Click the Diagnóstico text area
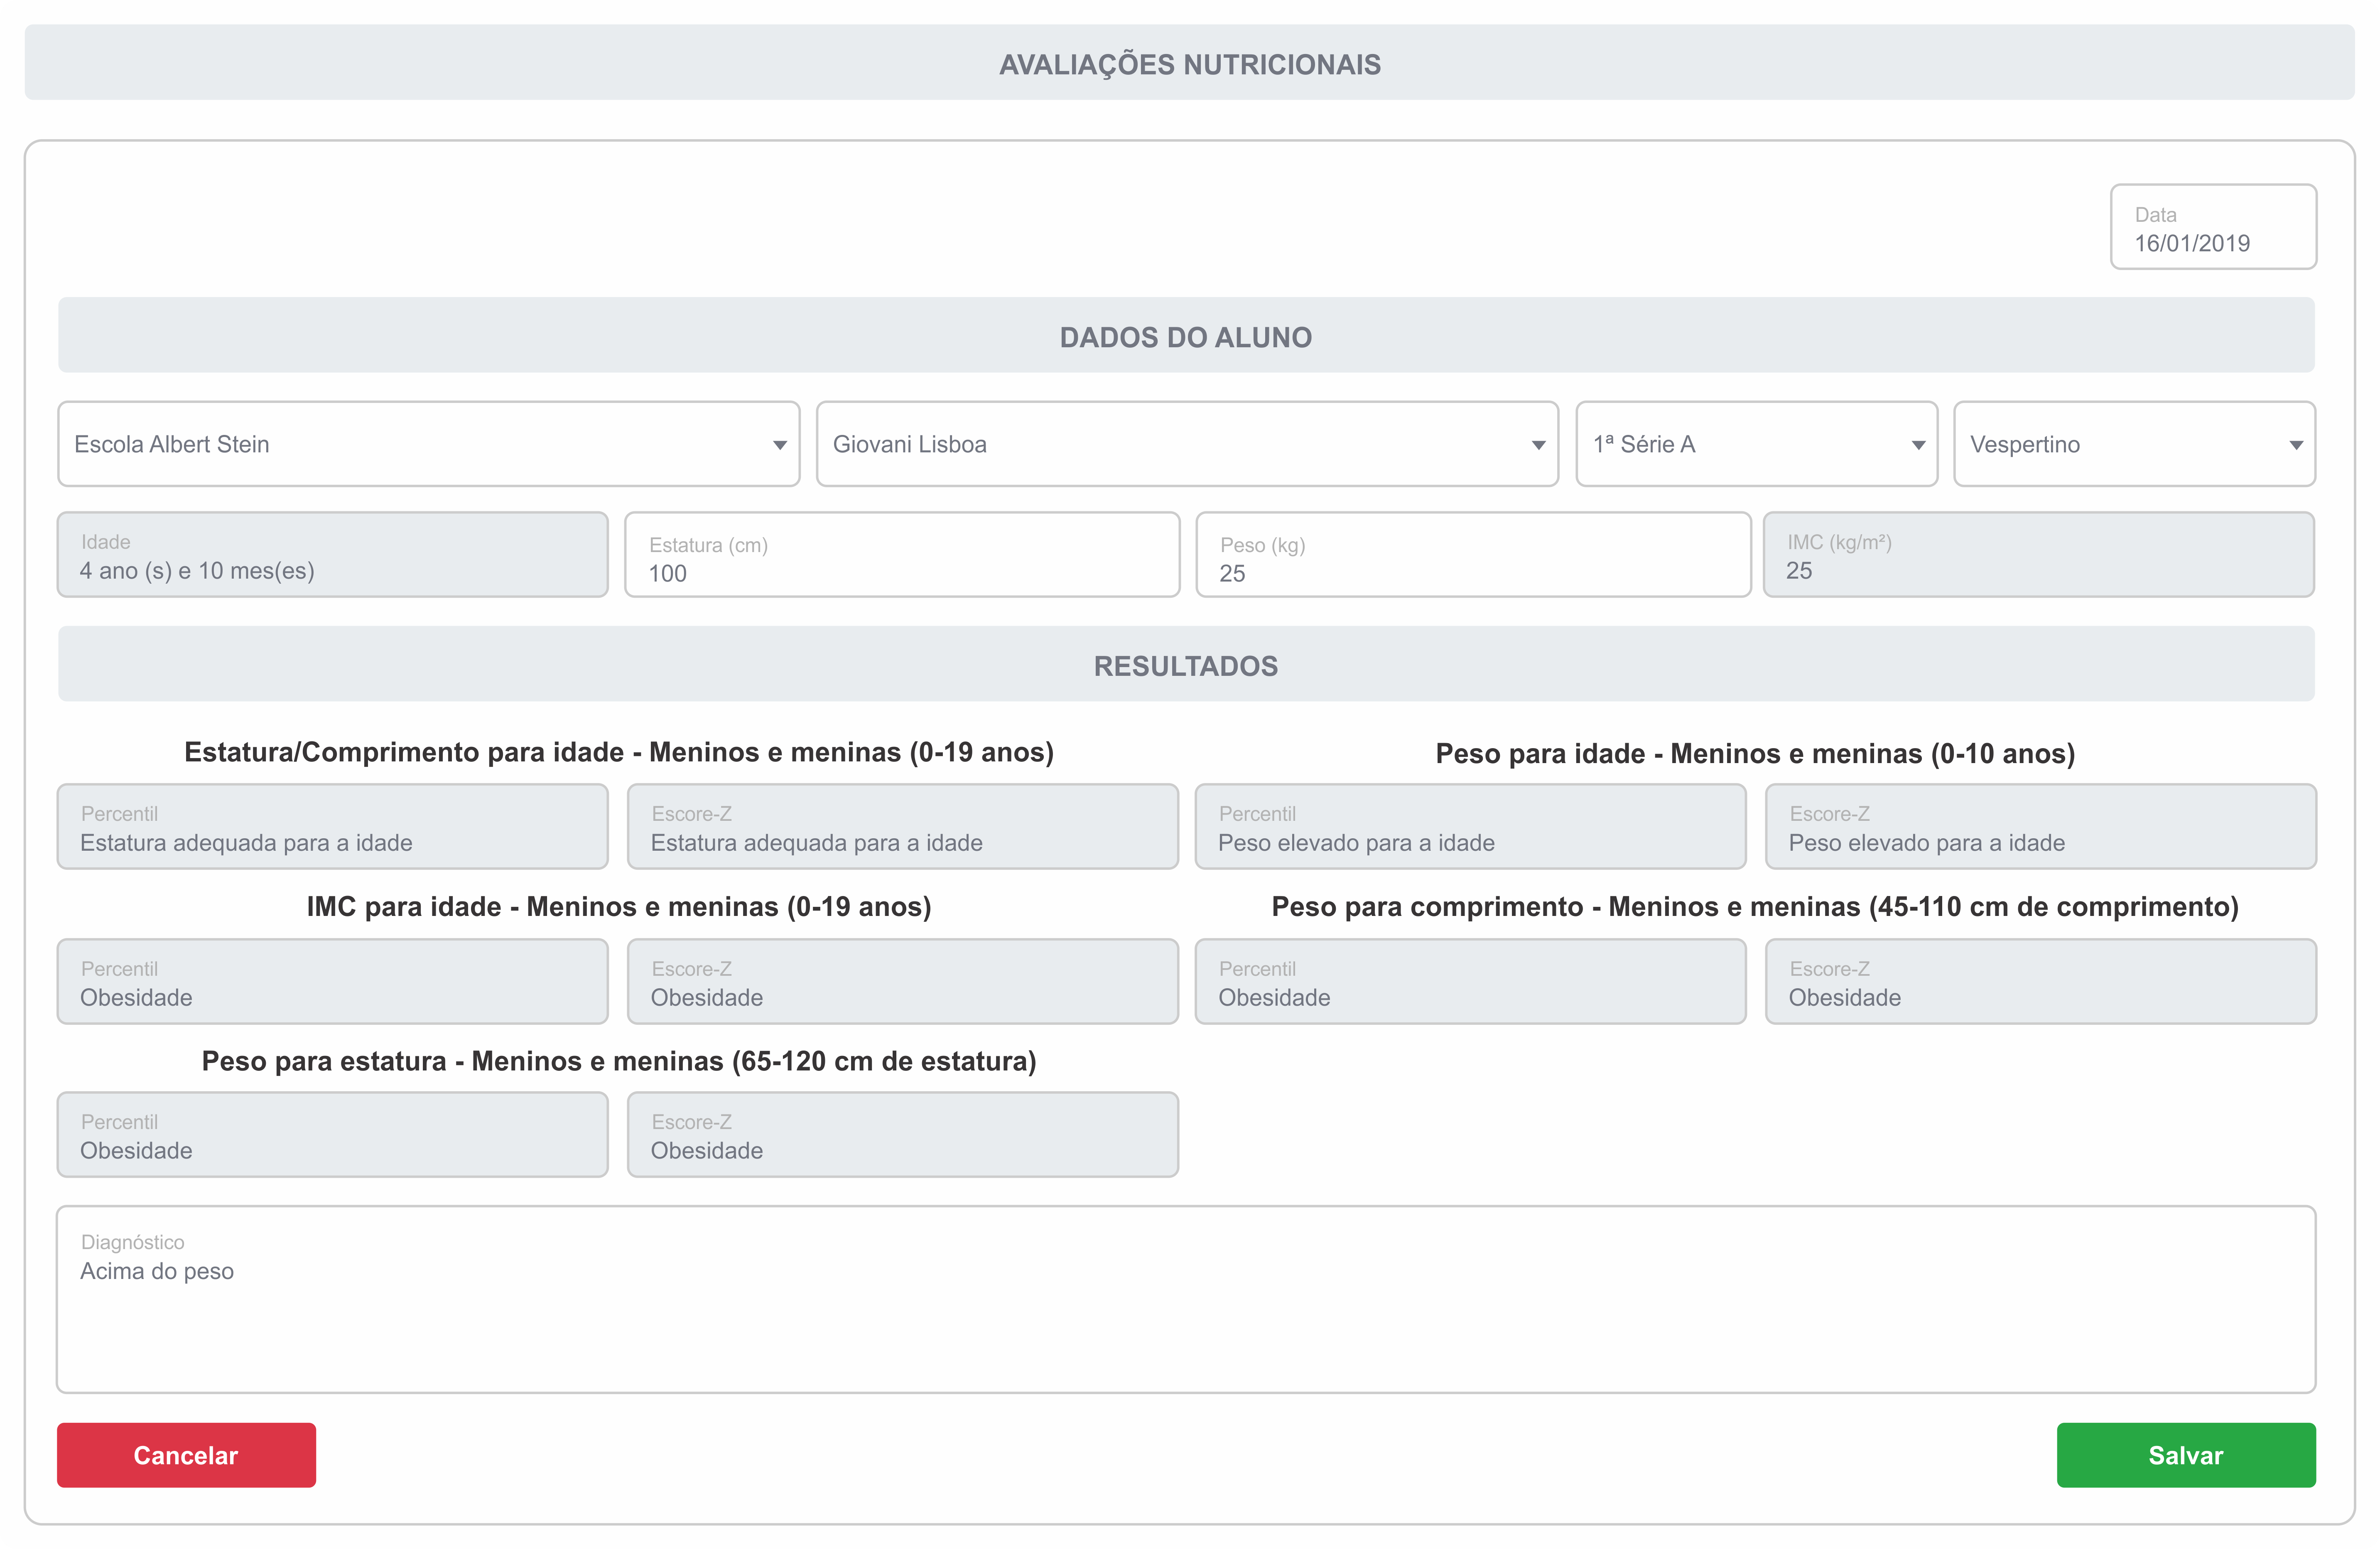2380x1549 pixels. [1186, 1299]
